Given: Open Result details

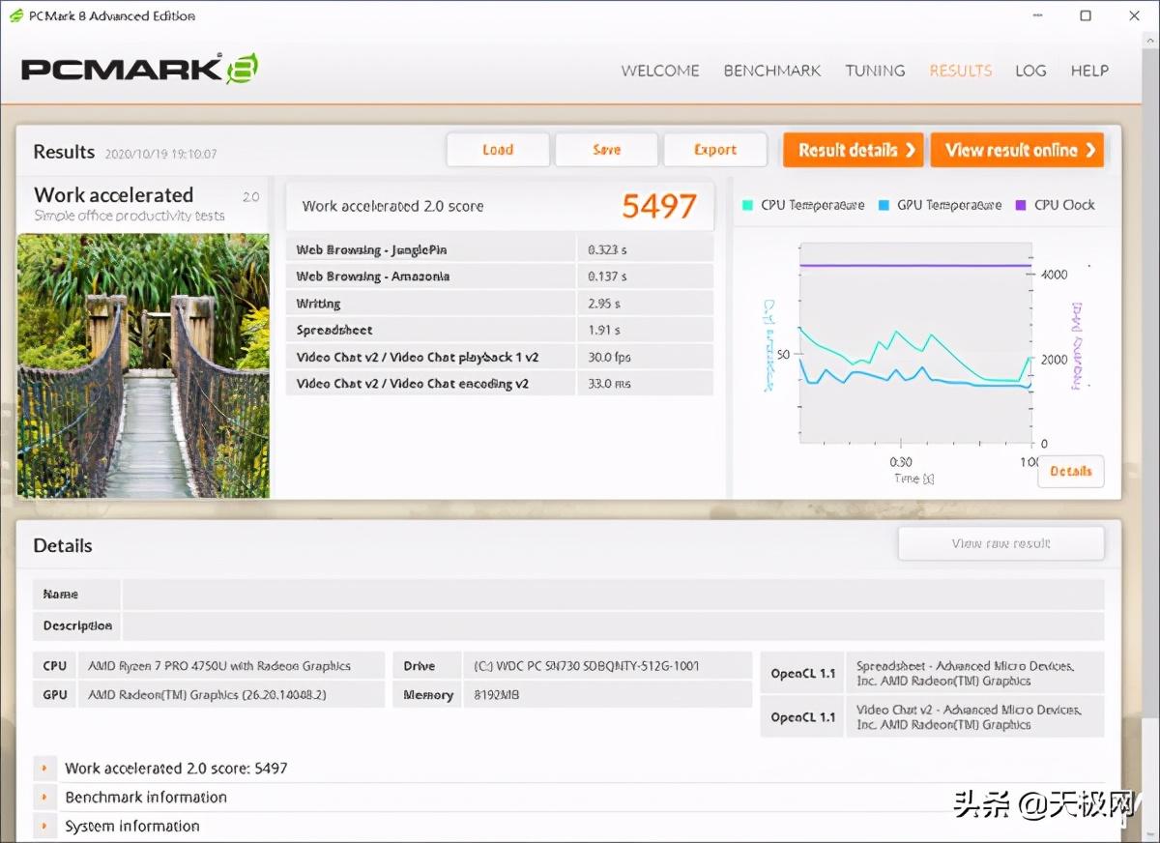Looking at the screenshot, I should [854, 150].
